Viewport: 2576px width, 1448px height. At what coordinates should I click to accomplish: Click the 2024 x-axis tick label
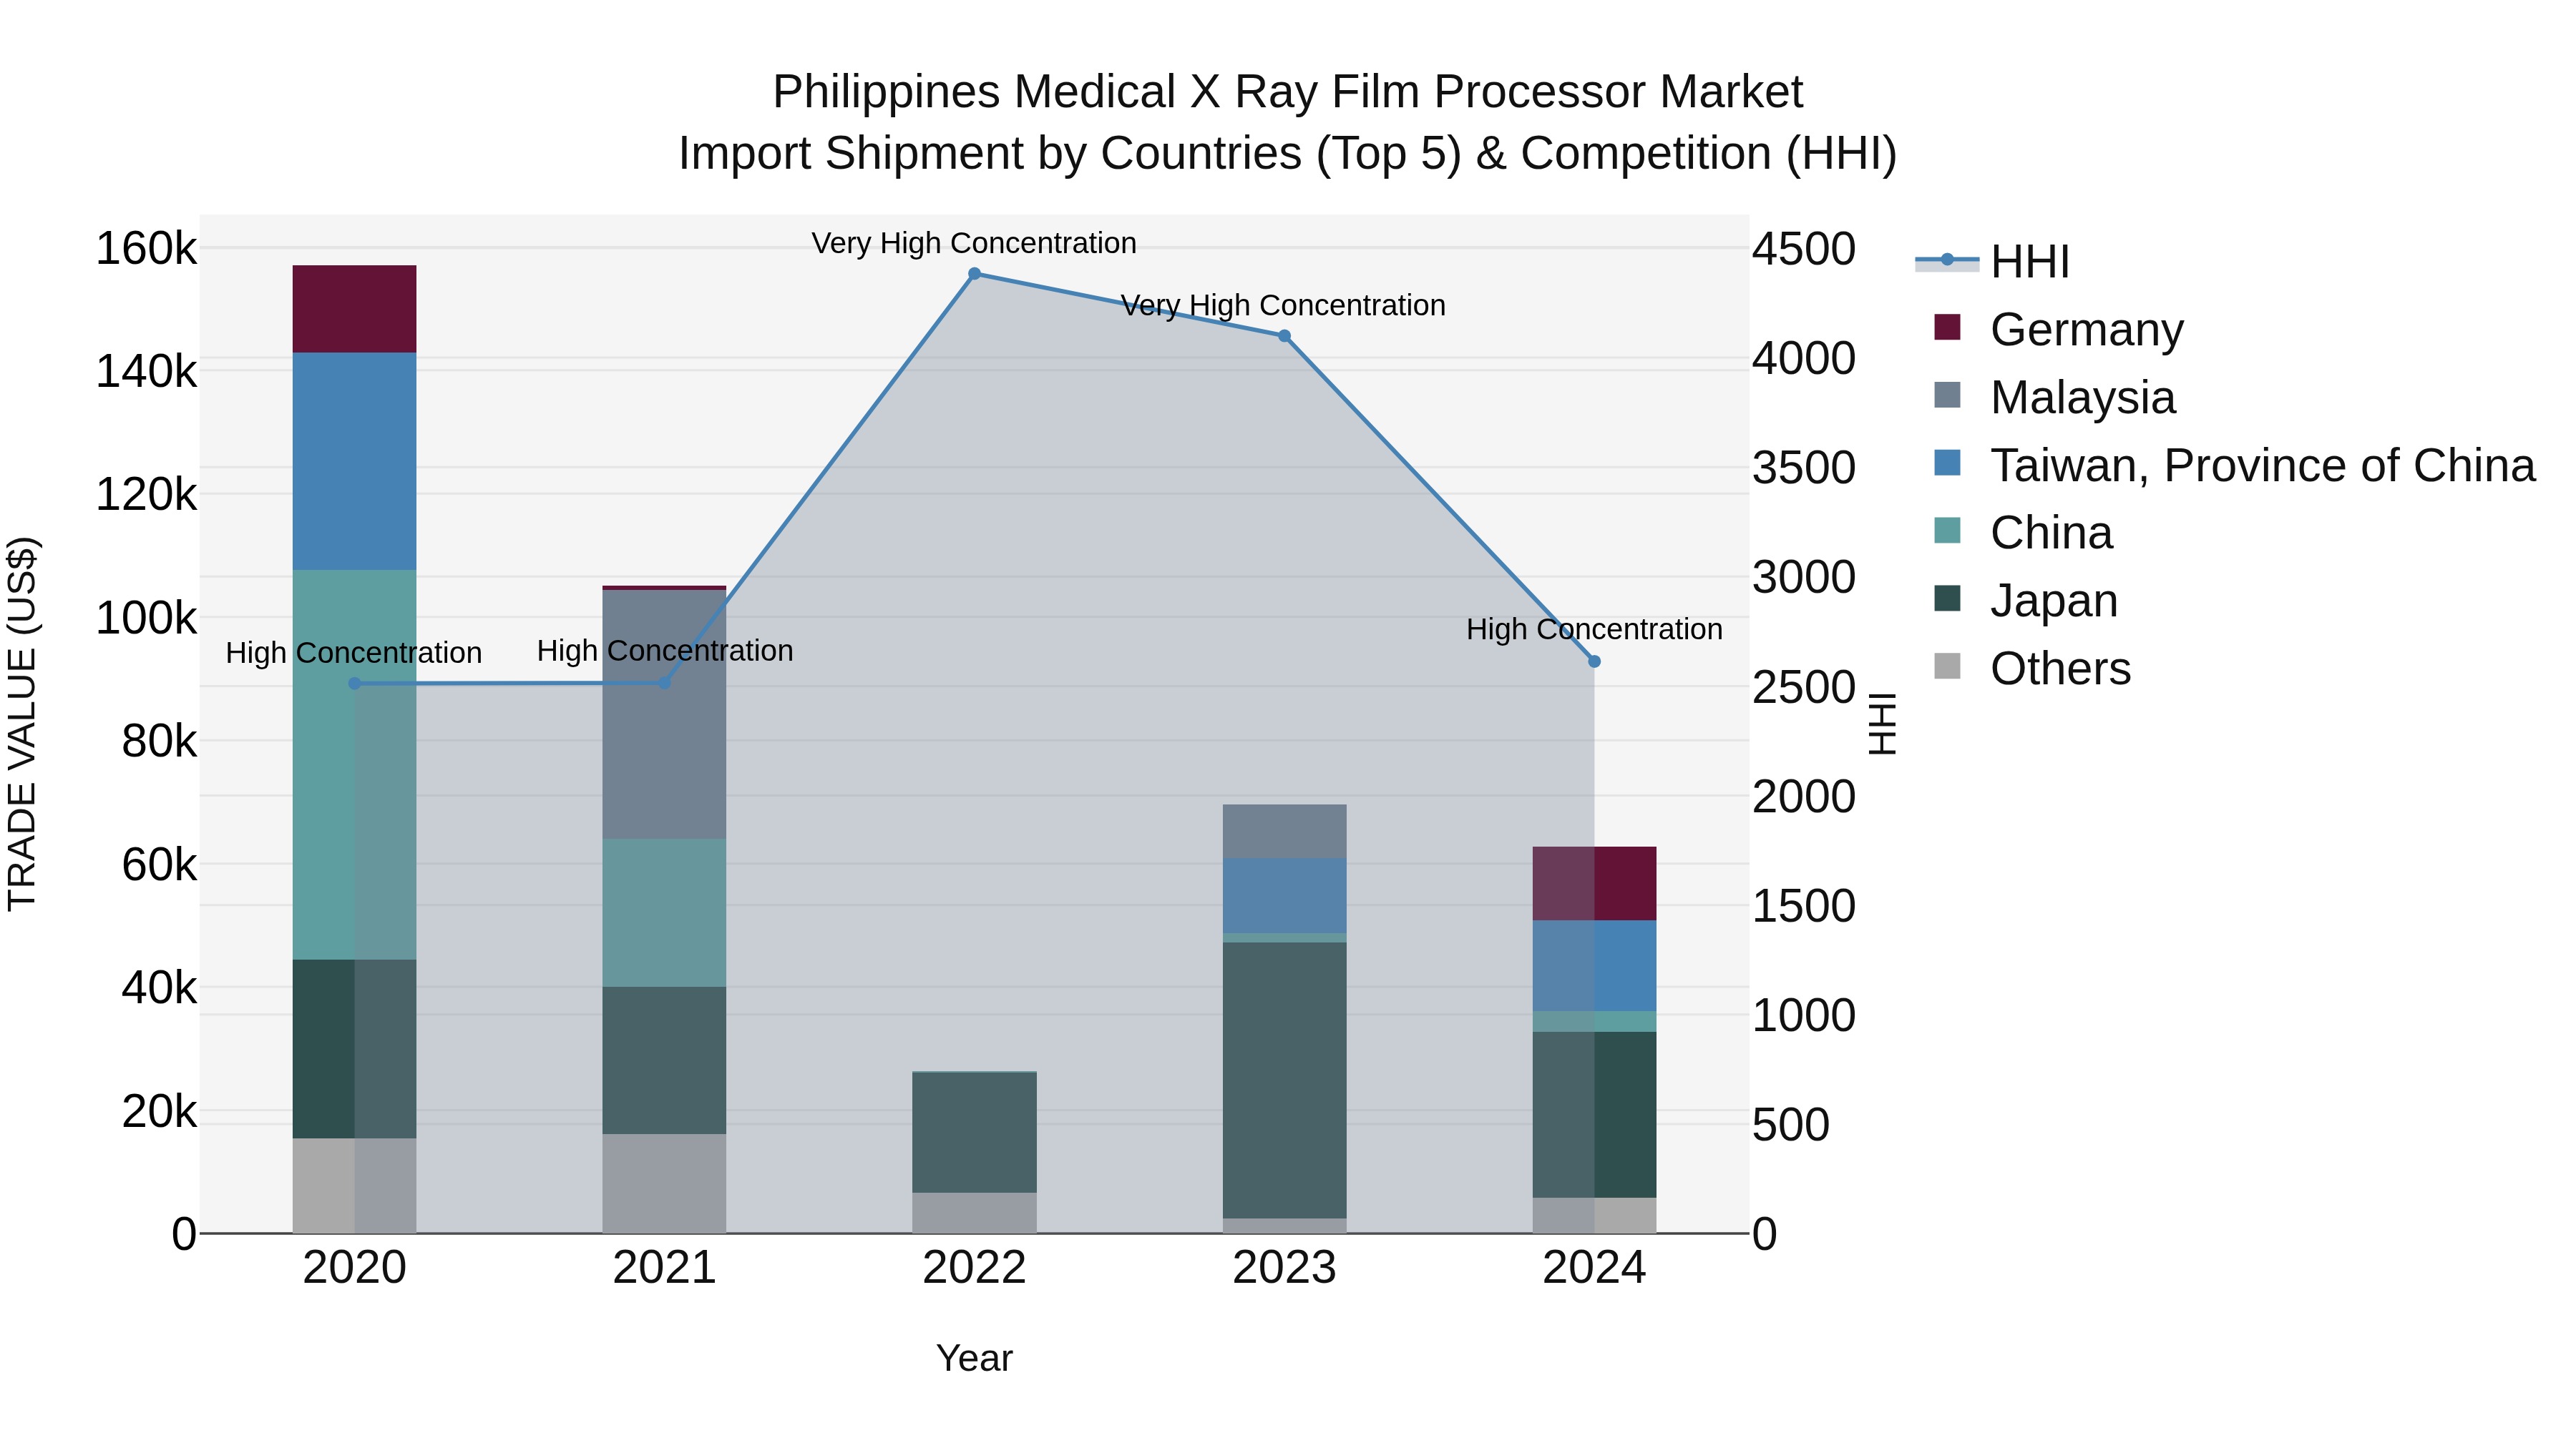pos(1594,1268)
